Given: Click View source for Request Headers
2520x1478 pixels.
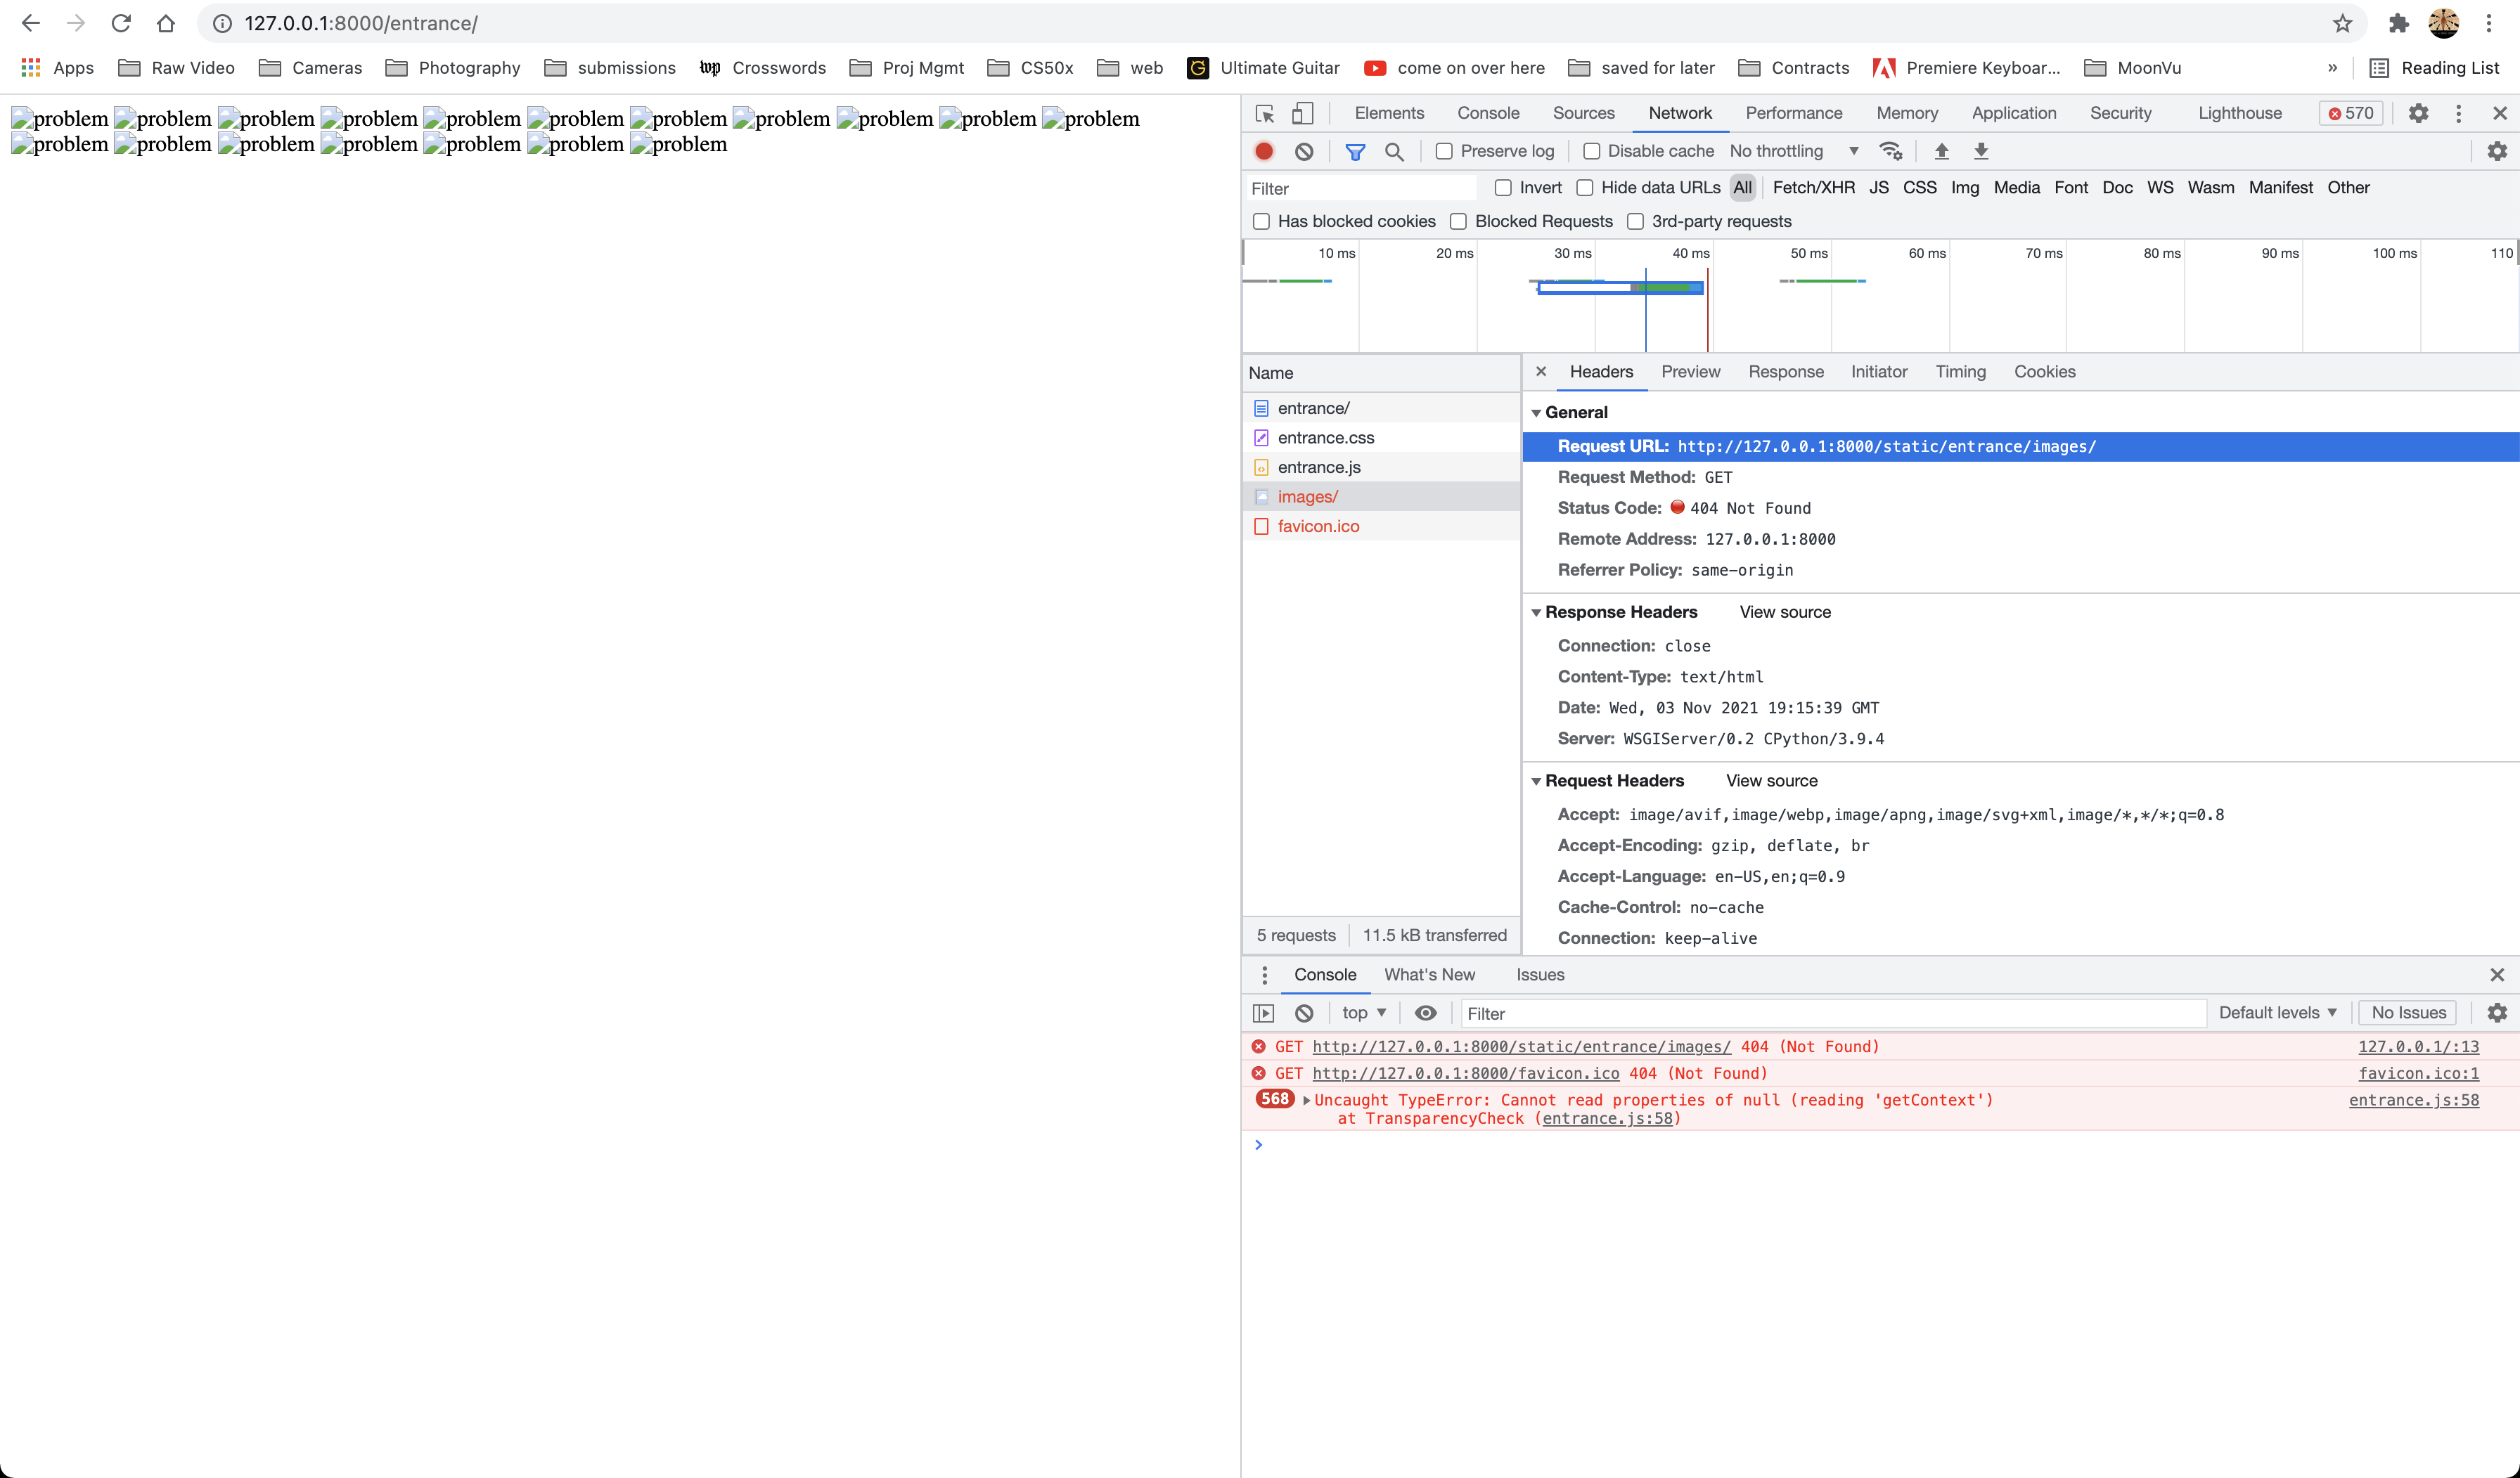Looking at the screenshot, I should tap(1771, 781).
